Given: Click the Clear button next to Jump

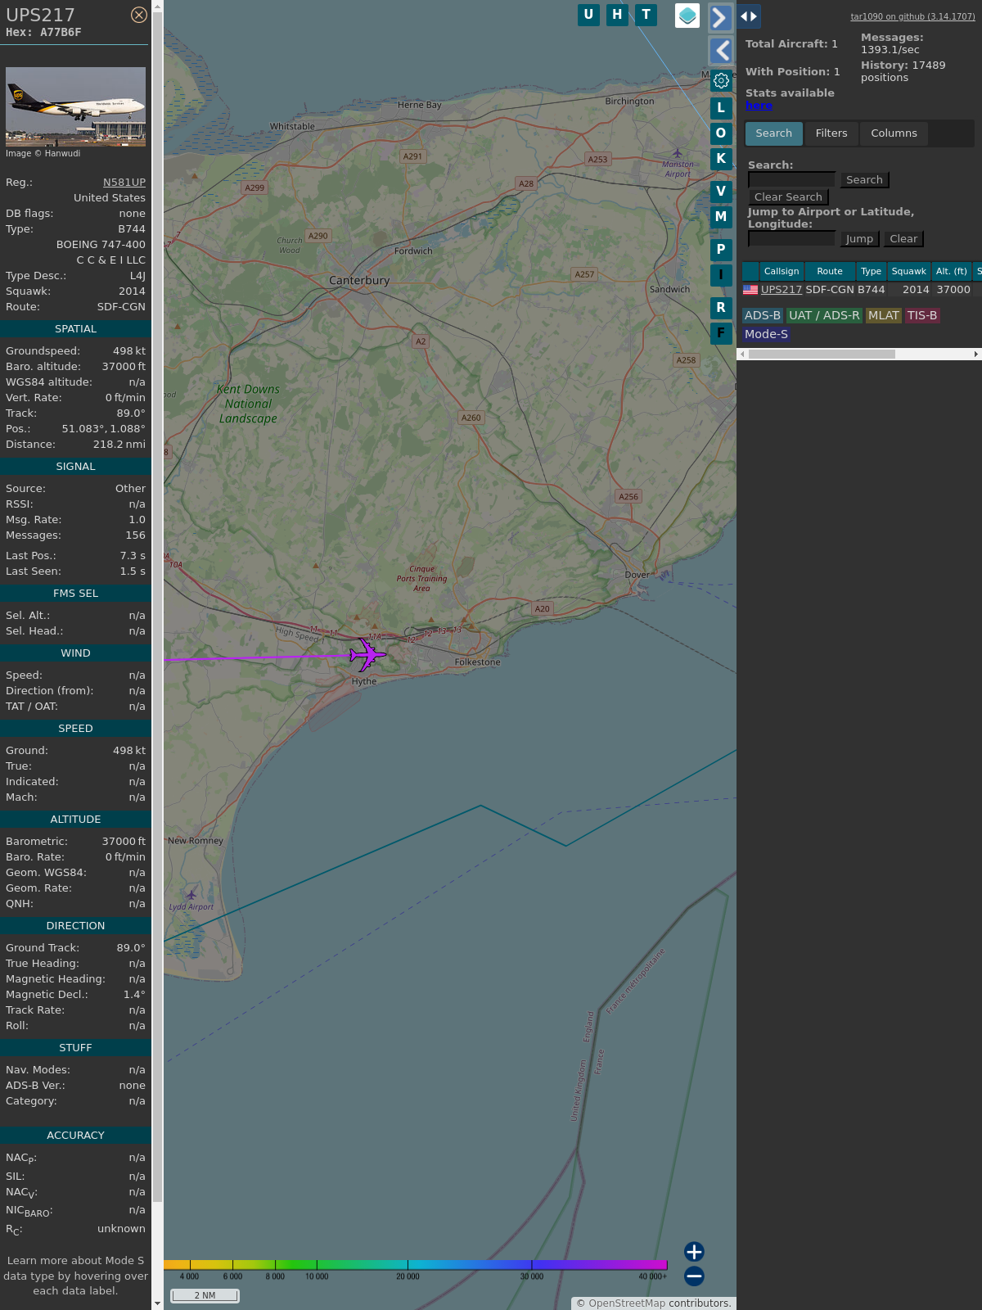Looking at the screenshot, I should tap(903, 239).
